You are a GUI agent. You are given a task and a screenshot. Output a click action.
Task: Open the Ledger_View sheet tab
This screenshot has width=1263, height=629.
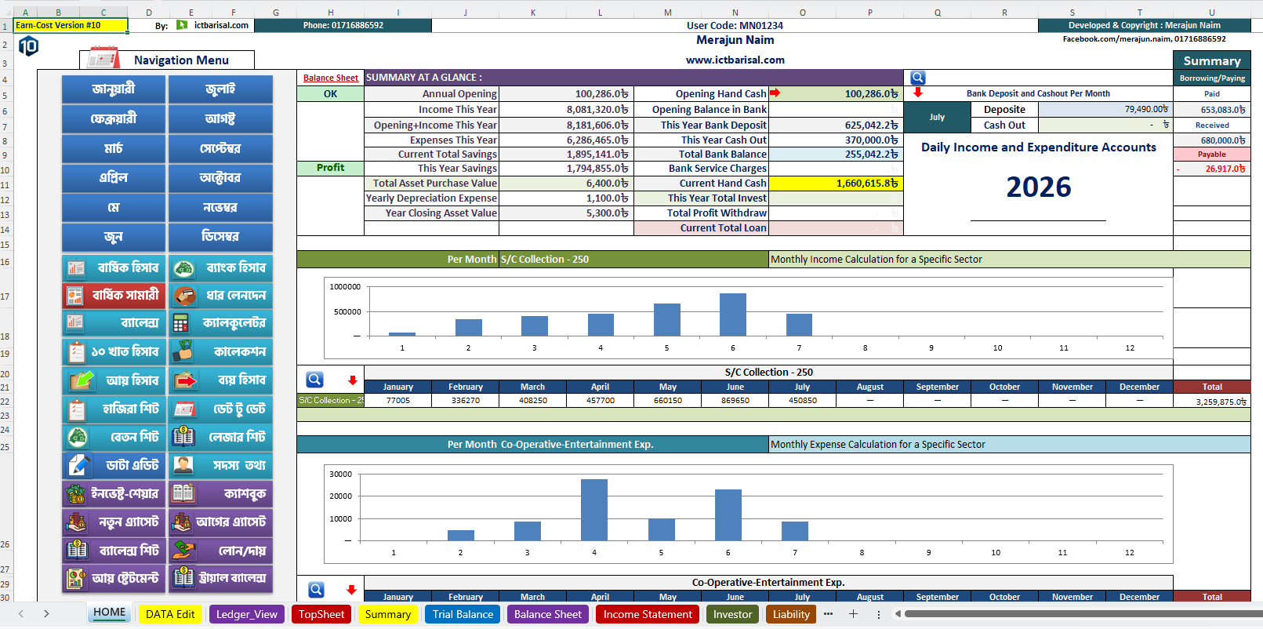[x=247, y=614]
